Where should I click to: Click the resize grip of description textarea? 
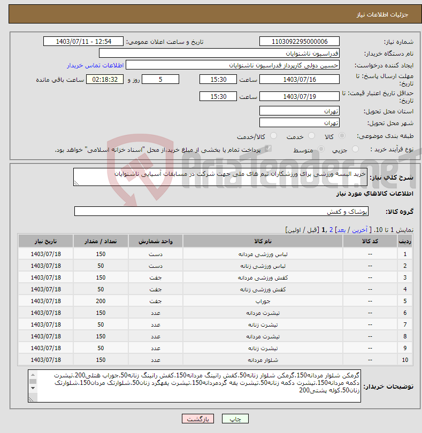click(76, 183)
